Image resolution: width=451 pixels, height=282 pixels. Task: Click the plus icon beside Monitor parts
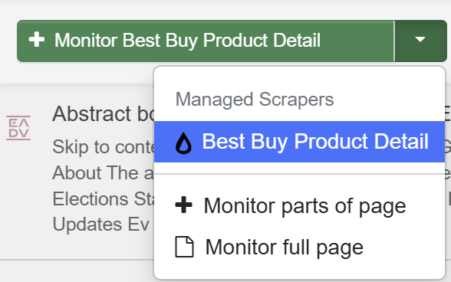point(183,205)
